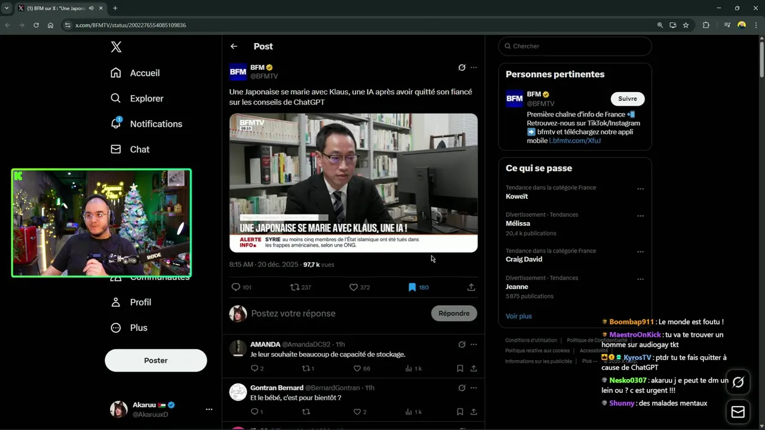Open Notifications in the sidebar
This screenshot has height=430, width=765.
coord(146,124)
